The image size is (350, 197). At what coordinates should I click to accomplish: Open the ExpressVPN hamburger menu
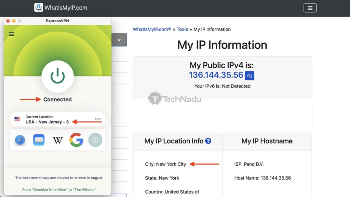[x=12, y=34]
